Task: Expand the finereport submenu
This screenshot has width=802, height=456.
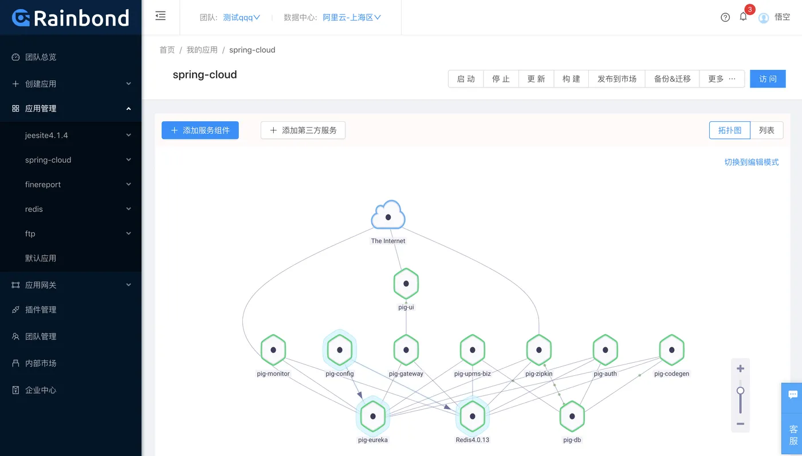Action: [x=70, y=184]
